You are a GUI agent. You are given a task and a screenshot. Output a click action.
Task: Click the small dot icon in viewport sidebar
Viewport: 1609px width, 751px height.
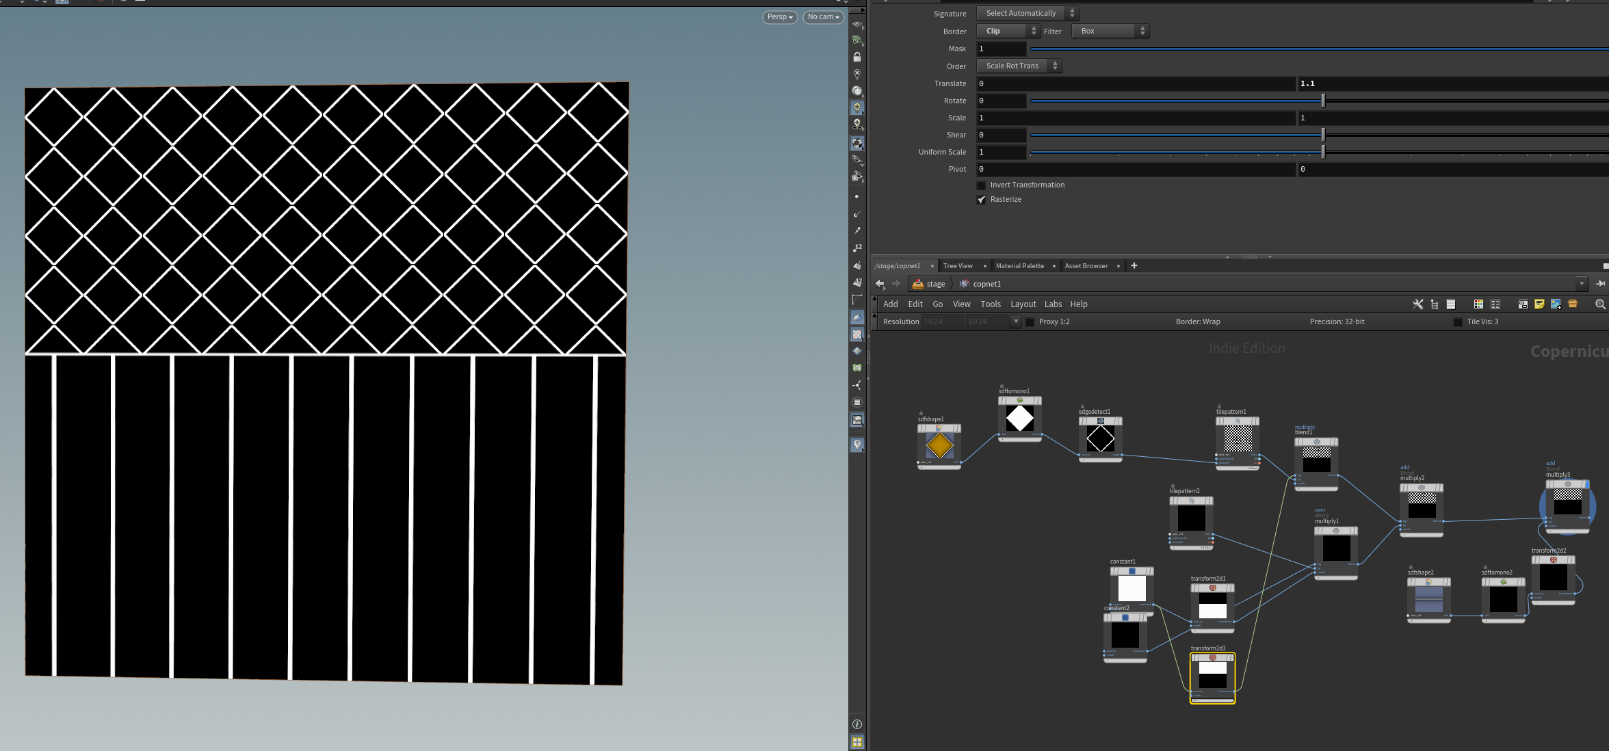[856, 197]
